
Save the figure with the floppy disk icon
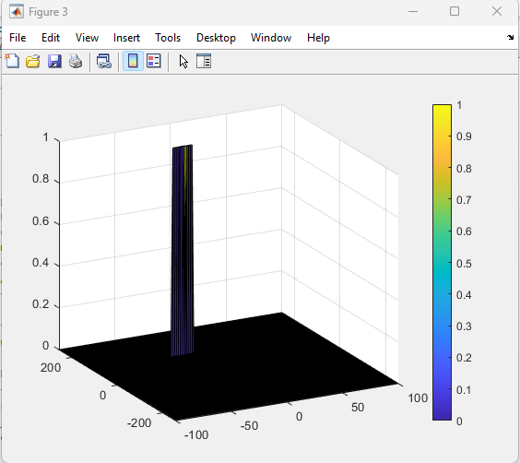[54, 62]
